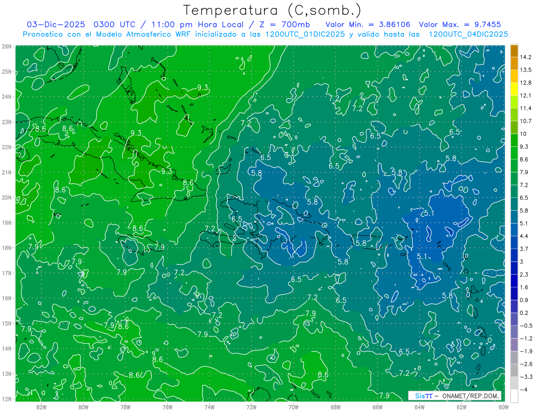Click the 72W longitude axis label

(251, 407)
